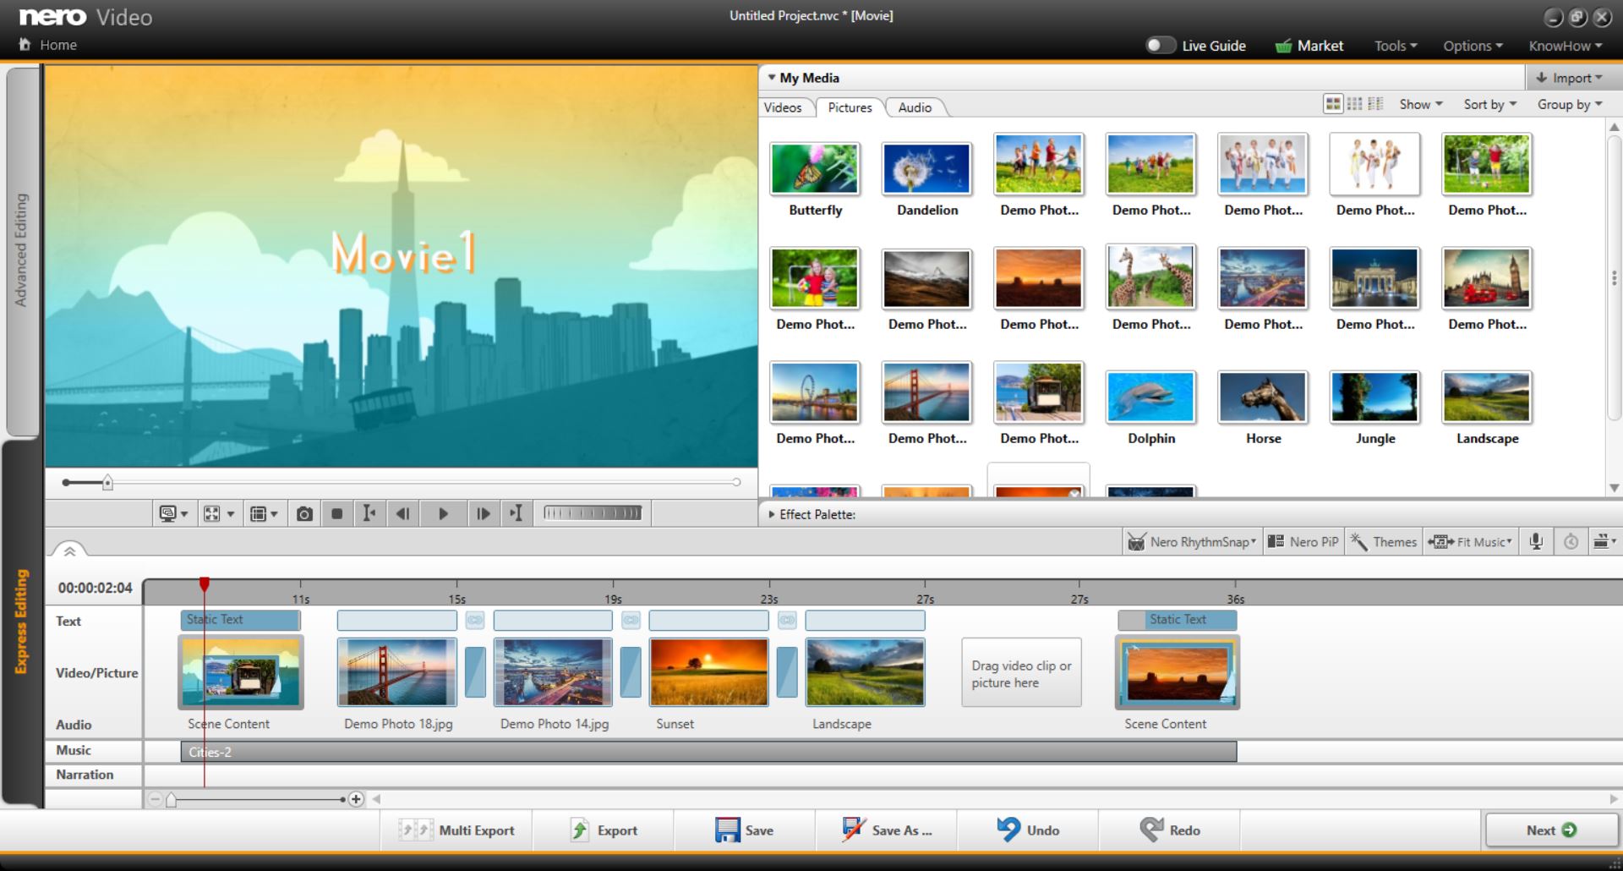The height and width of the screenshot is (871, 1623).
Task: Select the Horse picture thumbnail
Action: pyautogui.click(x=1263, y=397)
